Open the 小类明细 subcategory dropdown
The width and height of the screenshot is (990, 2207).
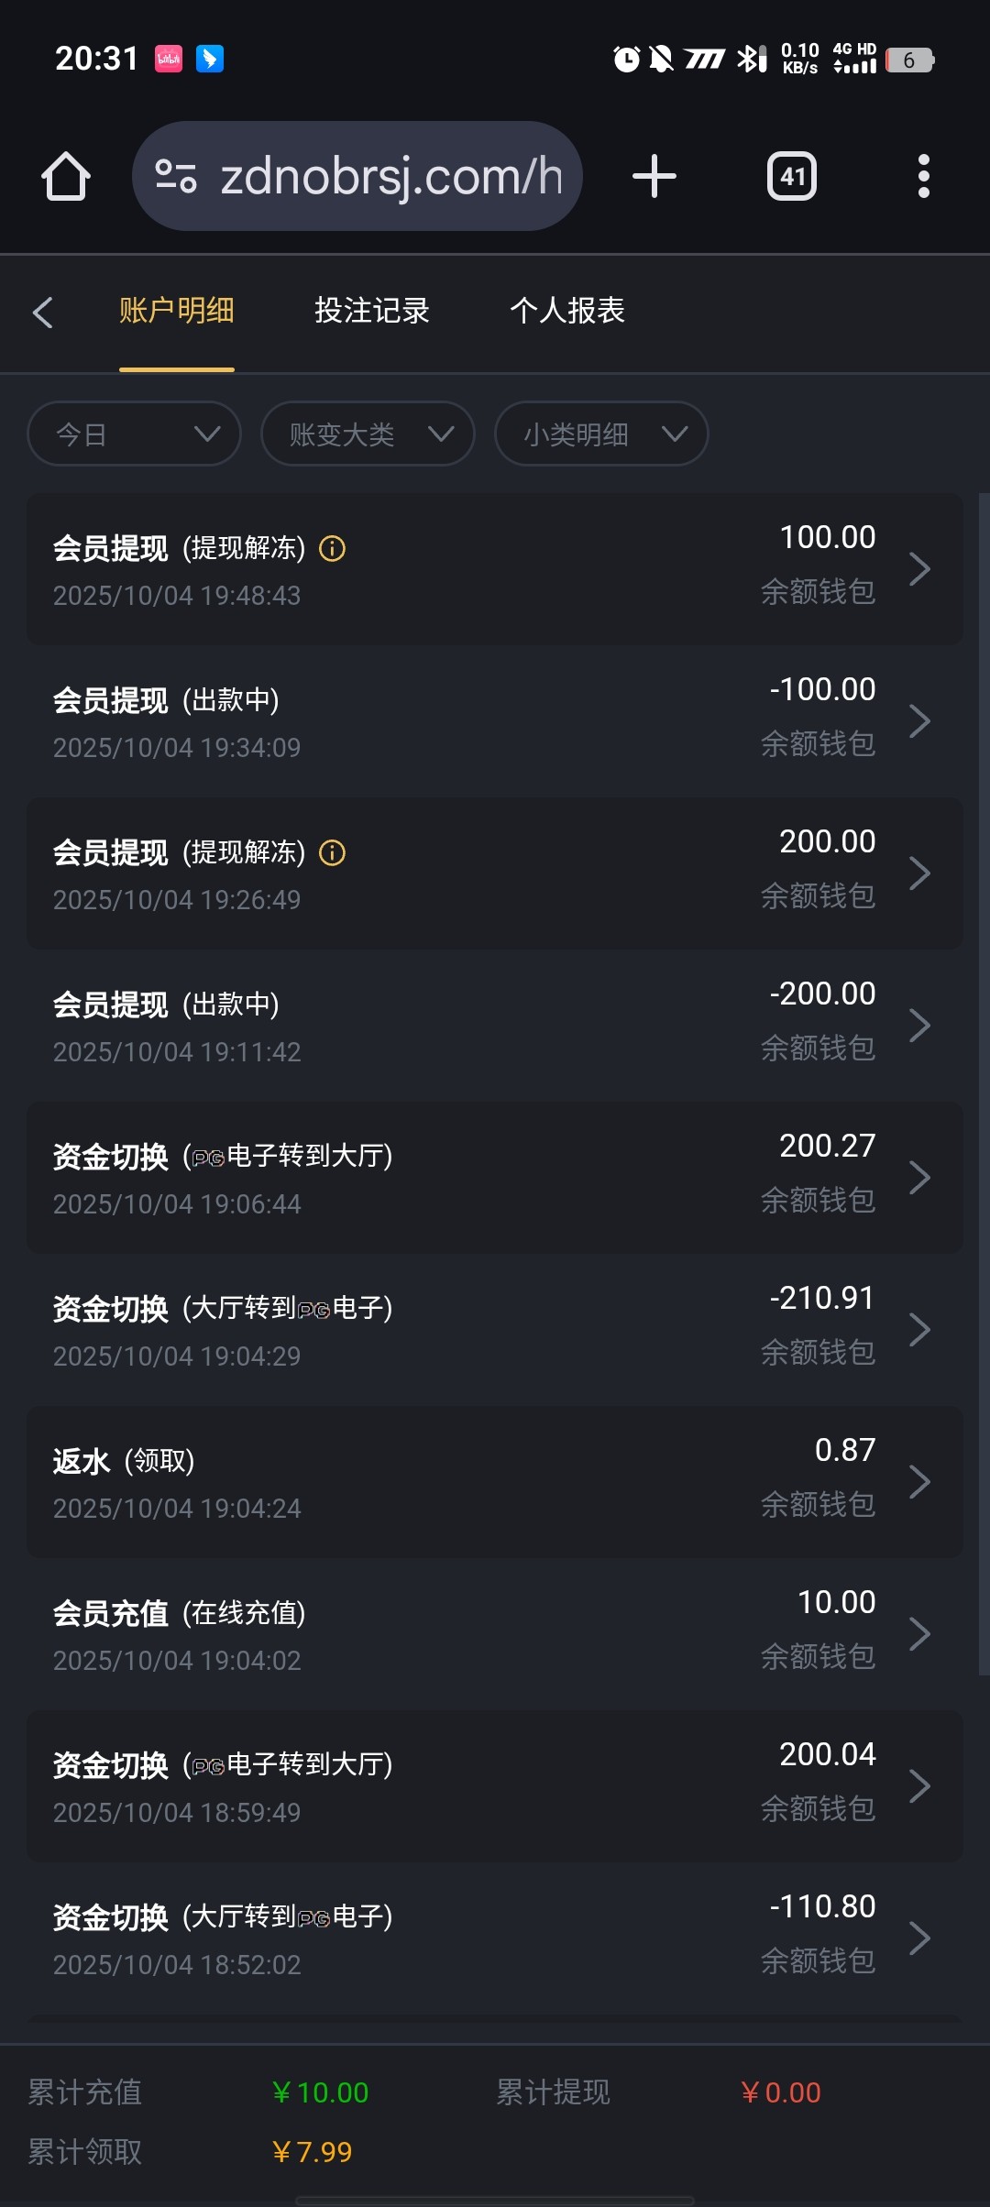[x=601, y=434]
